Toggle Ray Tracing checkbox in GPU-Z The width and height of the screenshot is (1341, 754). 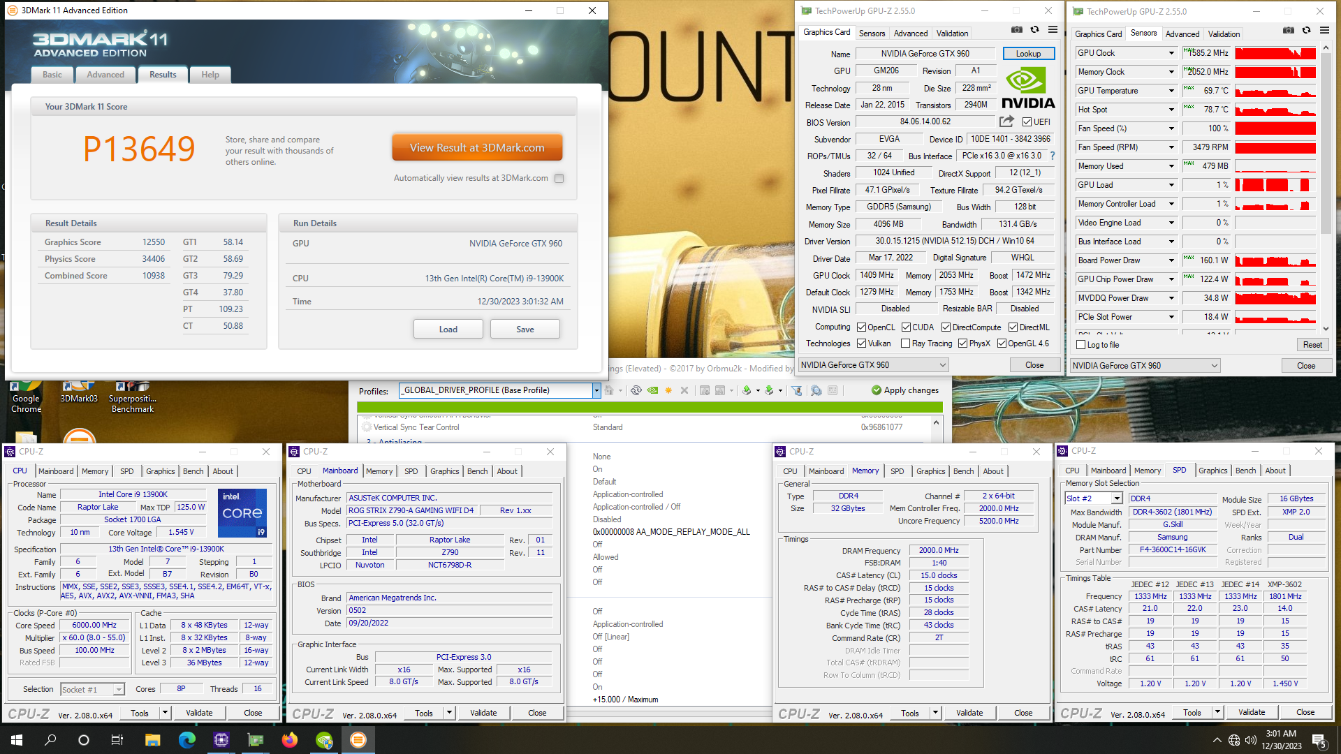pos(906,343)
